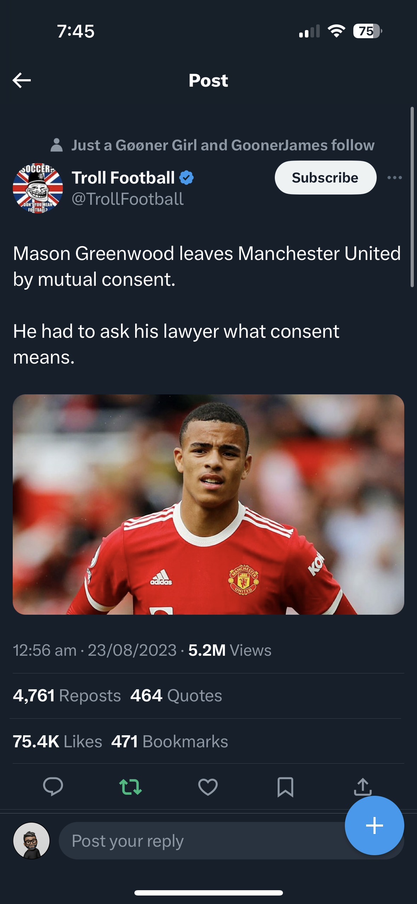Tap the blue verified badge
The height and width of the screenshot is (904, 417).
186,178
